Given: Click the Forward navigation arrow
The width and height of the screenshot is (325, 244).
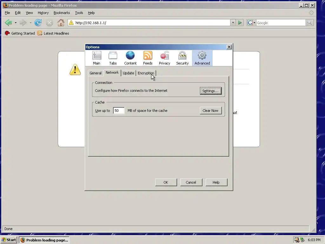Looking at the screenshot, I should (x=23, y=23).
